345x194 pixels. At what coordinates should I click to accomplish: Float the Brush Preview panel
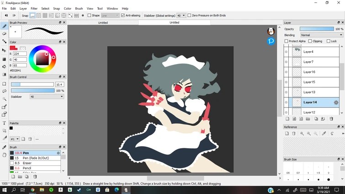point(60,22)
